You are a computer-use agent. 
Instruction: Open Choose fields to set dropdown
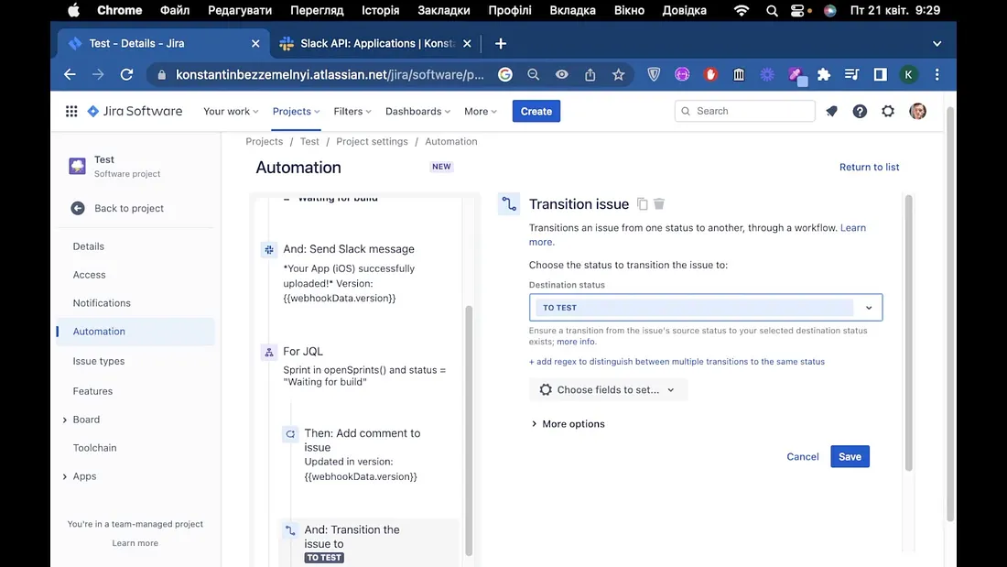point(608,389)
